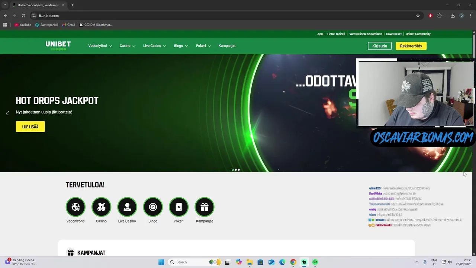Reload the page with the refresh icon
The image size is (476, 268).
tap(23, 16)
